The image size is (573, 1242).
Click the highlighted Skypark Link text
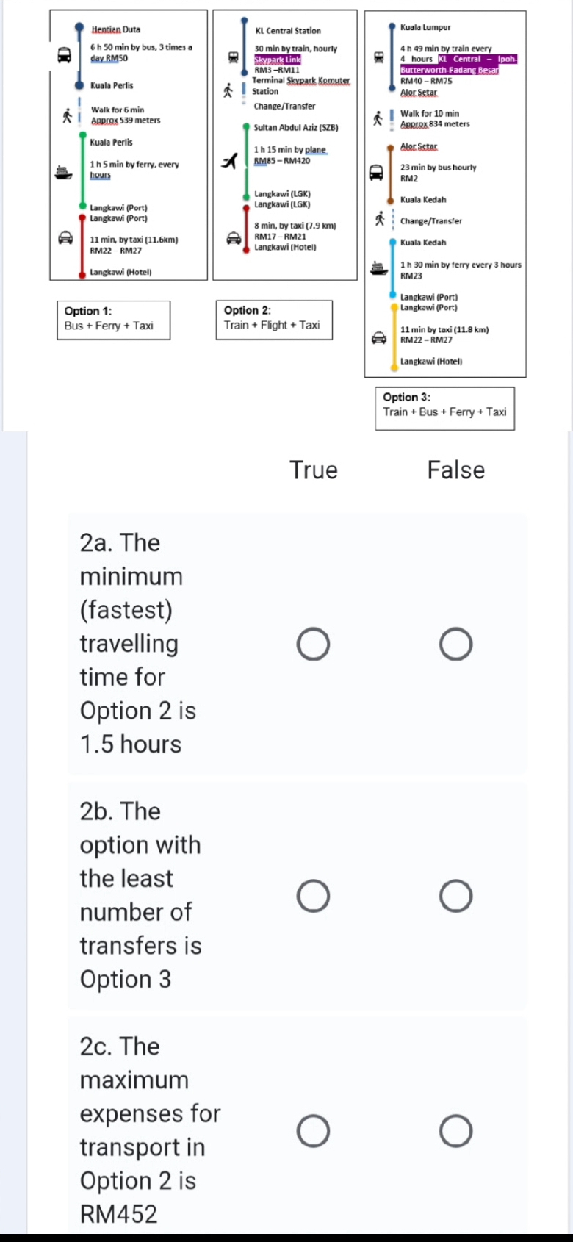pyautogui.click(x=278, y=60)
